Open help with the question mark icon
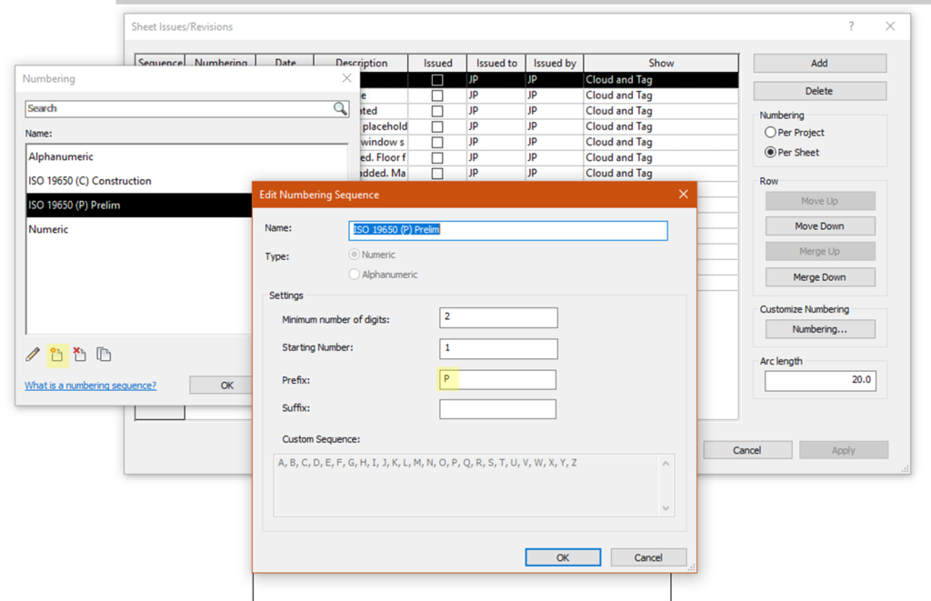The image size is (931, 601). coord(851,26)
